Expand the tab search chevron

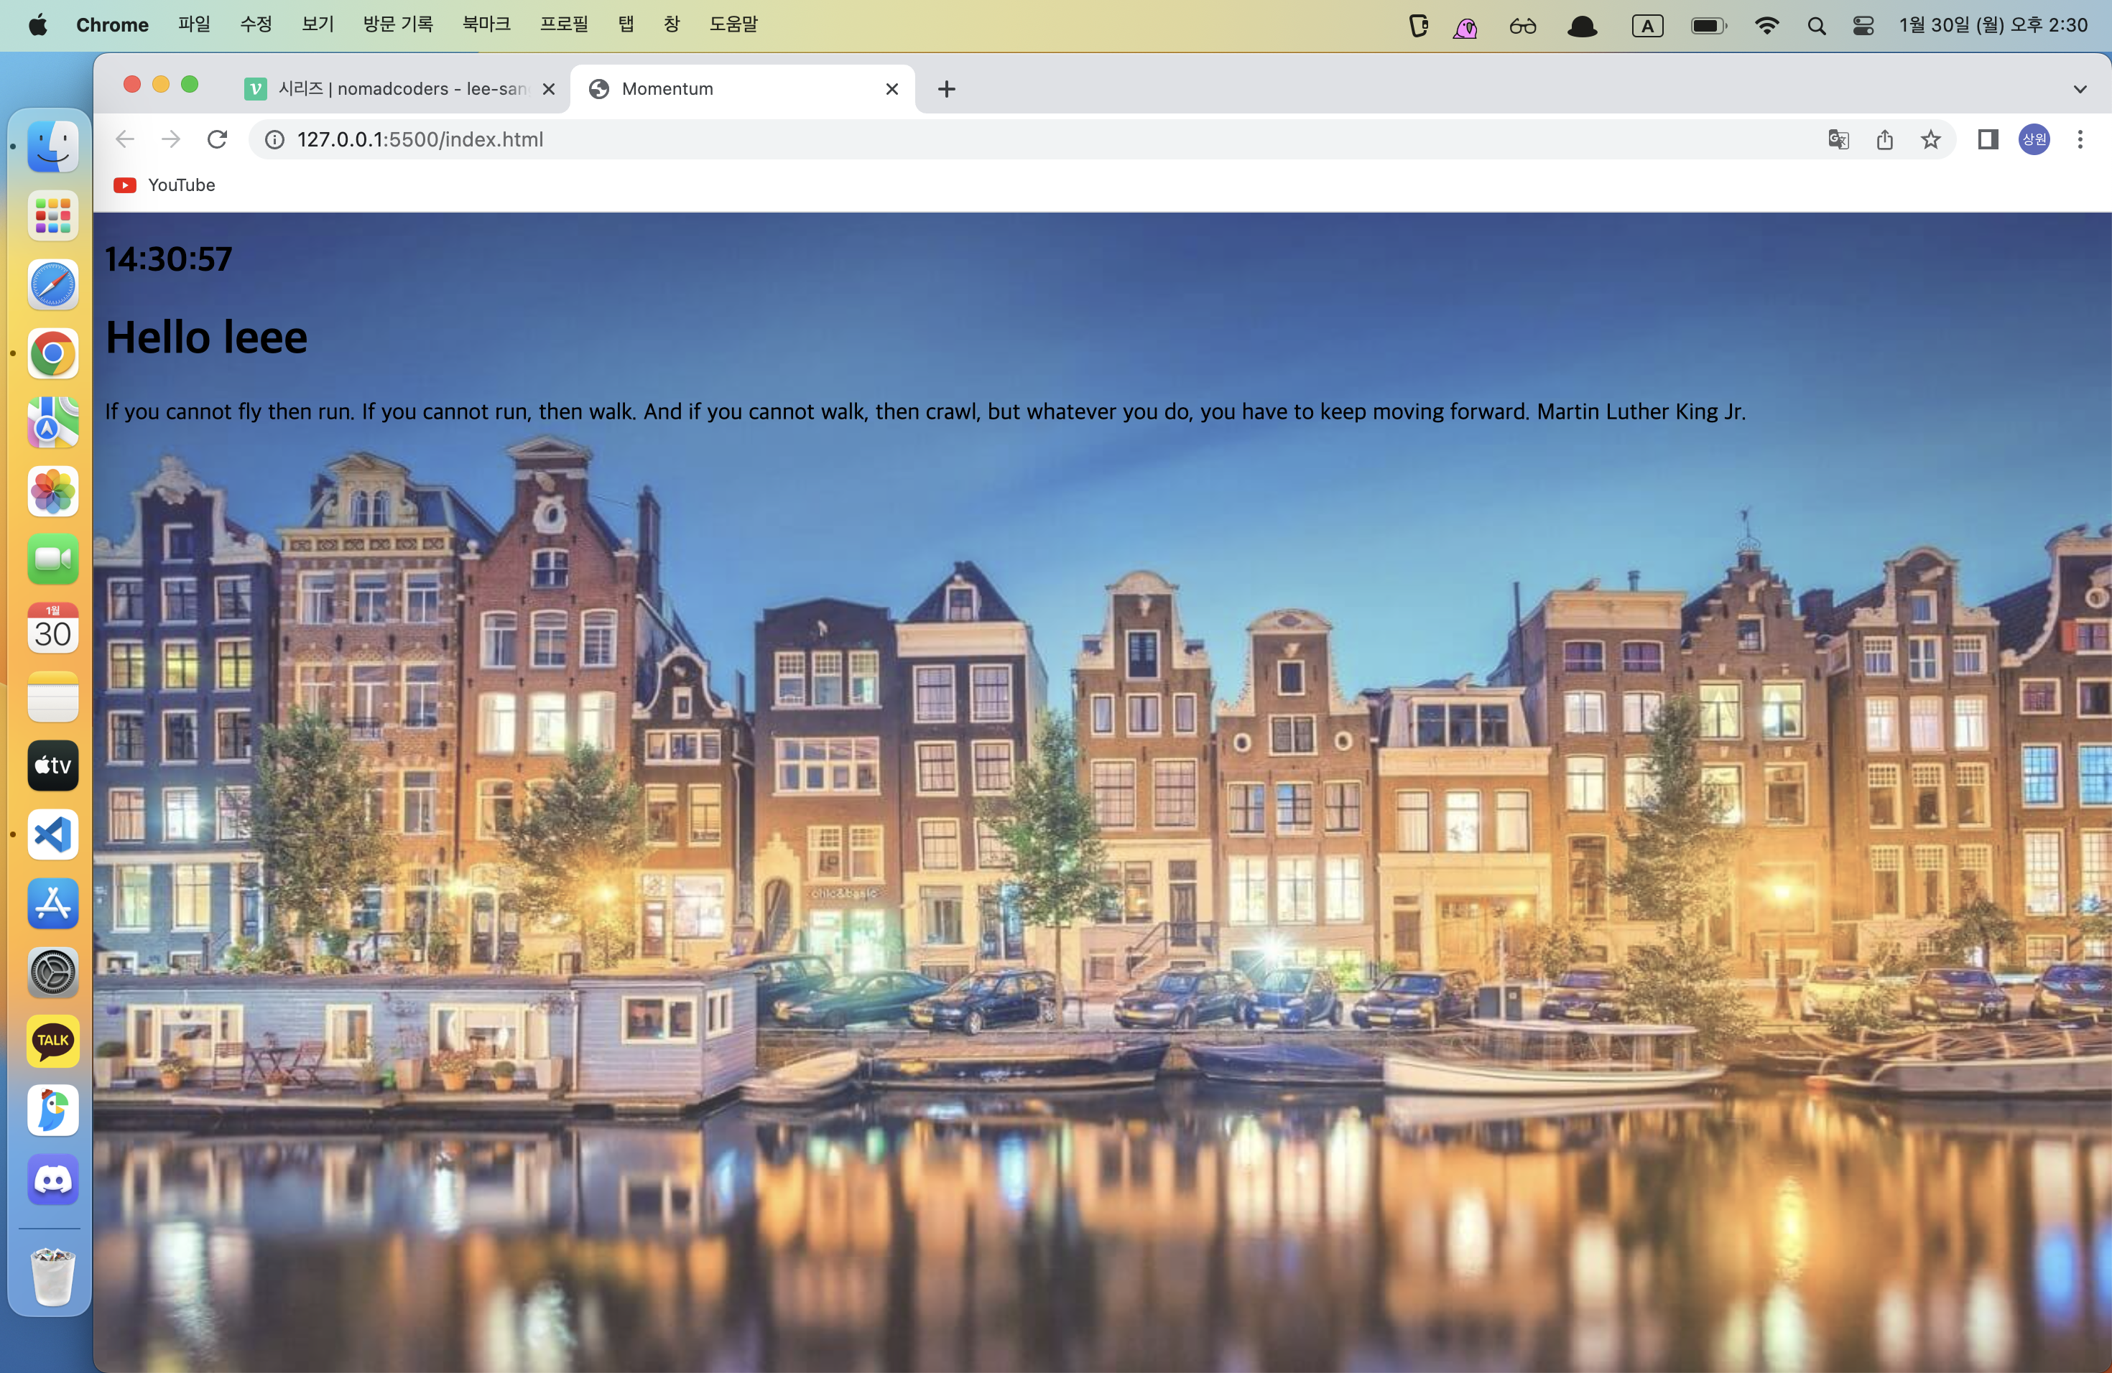tap(2080, 89)
